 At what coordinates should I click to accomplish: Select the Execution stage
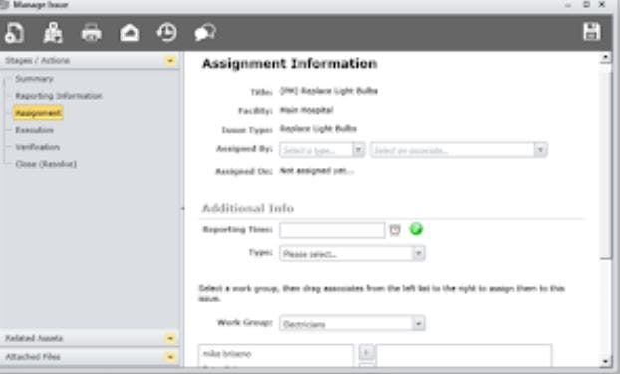coord(35,130)
